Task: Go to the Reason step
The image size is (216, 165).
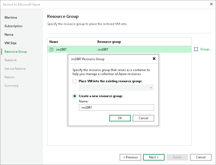Action: pos(10,77)
